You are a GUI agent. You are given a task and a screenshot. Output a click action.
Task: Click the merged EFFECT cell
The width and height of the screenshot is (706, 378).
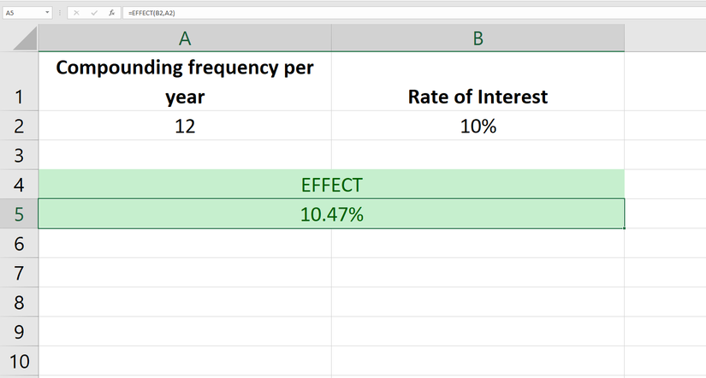pos(332,185)
